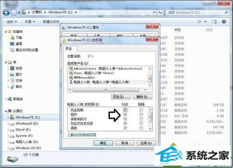Image resolution: width=233 pixels, height=168 pixels.
Task: Open the recent locations dropdown beside Forward
Action: (x=19, y=13)
